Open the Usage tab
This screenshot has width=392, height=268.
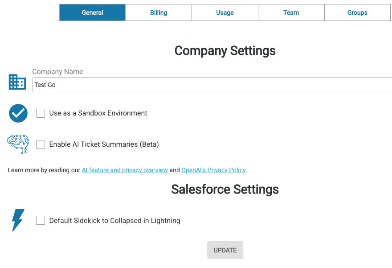click(225, 12)
